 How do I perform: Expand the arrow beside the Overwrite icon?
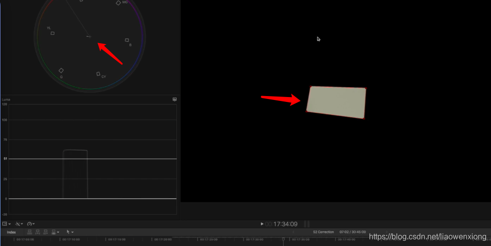58,232
